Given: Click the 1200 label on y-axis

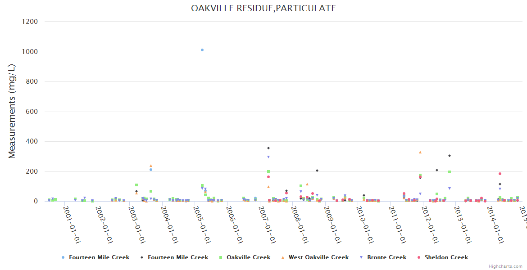Looking at the screenshot, I should pyautogui.click(x=31, y=22).
